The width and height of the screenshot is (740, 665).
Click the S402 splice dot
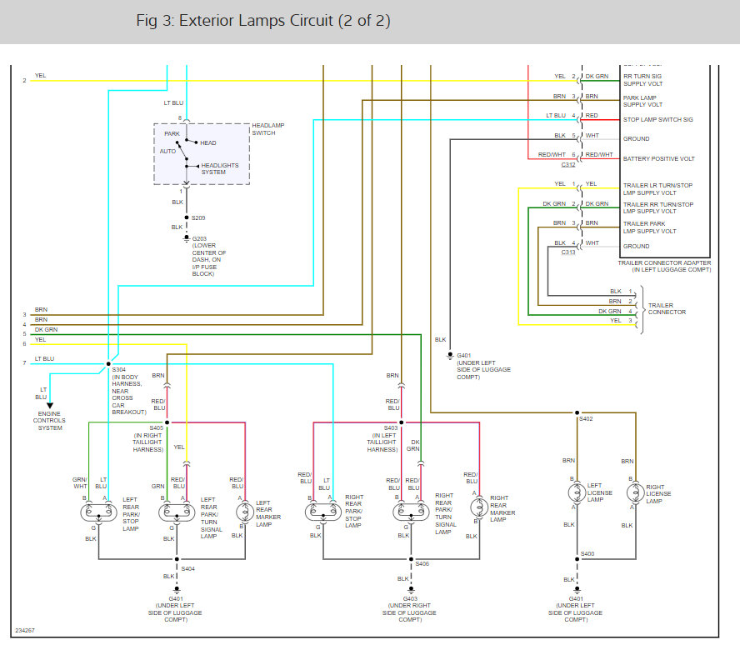pos(577,412)
